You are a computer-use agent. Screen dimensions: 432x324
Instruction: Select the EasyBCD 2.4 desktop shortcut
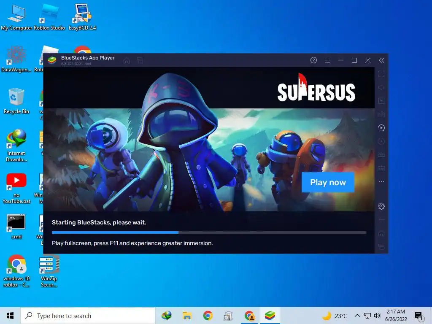(x=82, y=17)
